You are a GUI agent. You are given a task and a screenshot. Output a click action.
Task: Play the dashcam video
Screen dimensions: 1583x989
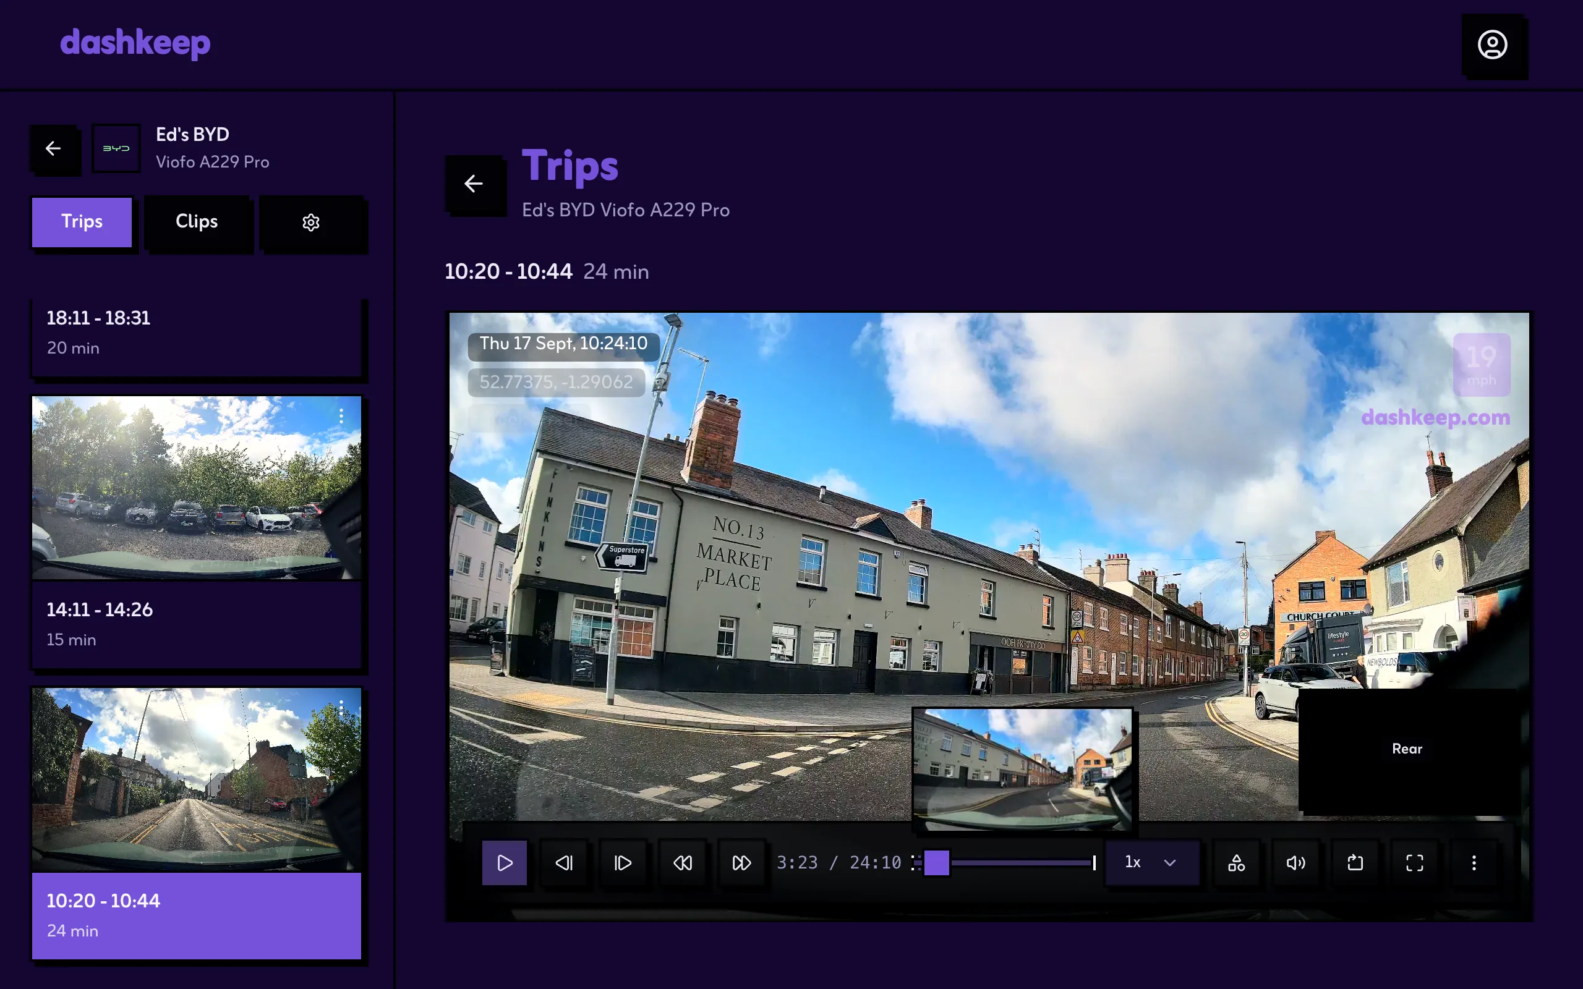click(505, 863)
